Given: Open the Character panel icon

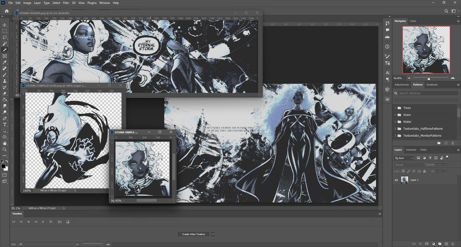Looking at the screenshot, I should point(388,73).
